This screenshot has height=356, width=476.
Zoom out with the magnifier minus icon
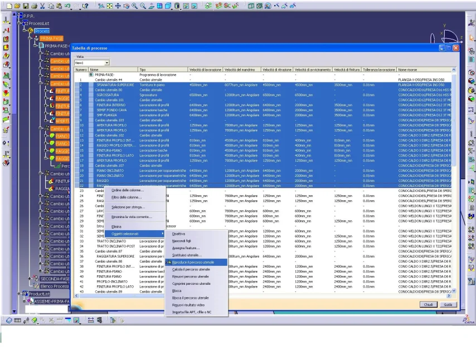[x=143, y=6]
